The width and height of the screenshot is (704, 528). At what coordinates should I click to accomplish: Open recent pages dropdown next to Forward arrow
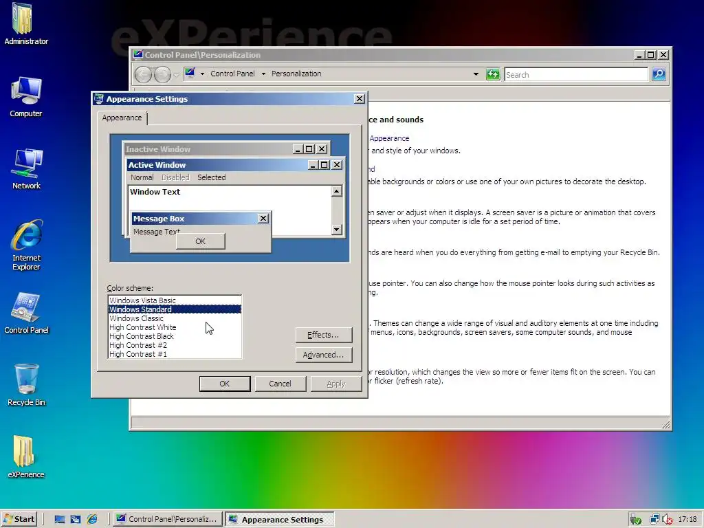[x=176, y=75]
